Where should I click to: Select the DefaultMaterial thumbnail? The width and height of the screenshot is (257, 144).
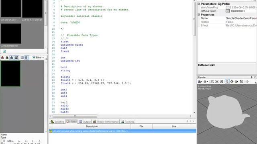coord(11,34)
